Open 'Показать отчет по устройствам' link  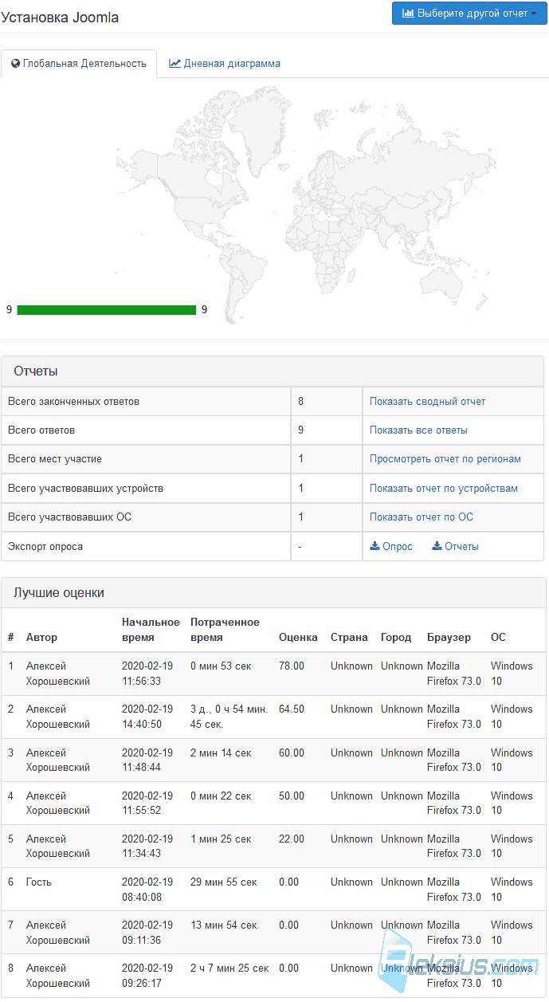444,488
